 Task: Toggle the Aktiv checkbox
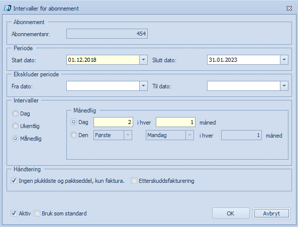tap(14, 213)
